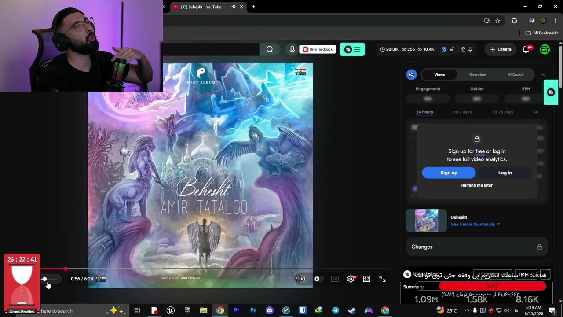
Task: Select the 1st 28 days range tab
Action: point(502,112)
